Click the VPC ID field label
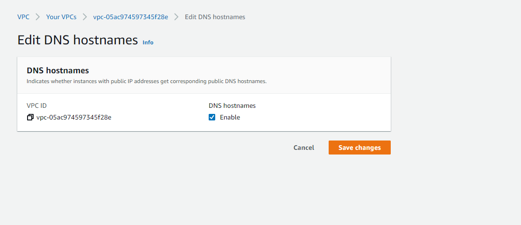Image resolution: width=521 pixels, height=225 pixels. tap(36, 105)
